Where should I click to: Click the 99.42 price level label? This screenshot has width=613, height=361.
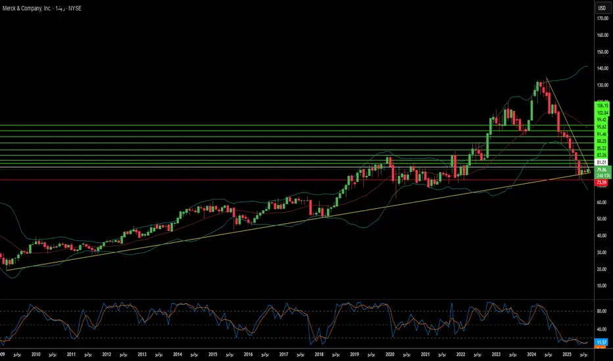click(x=602, y=120)
